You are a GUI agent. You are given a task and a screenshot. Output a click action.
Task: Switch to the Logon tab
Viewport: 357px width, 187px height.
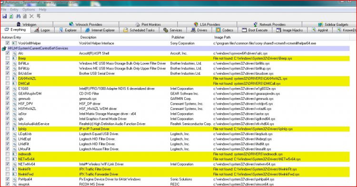[x=42, y=30]
